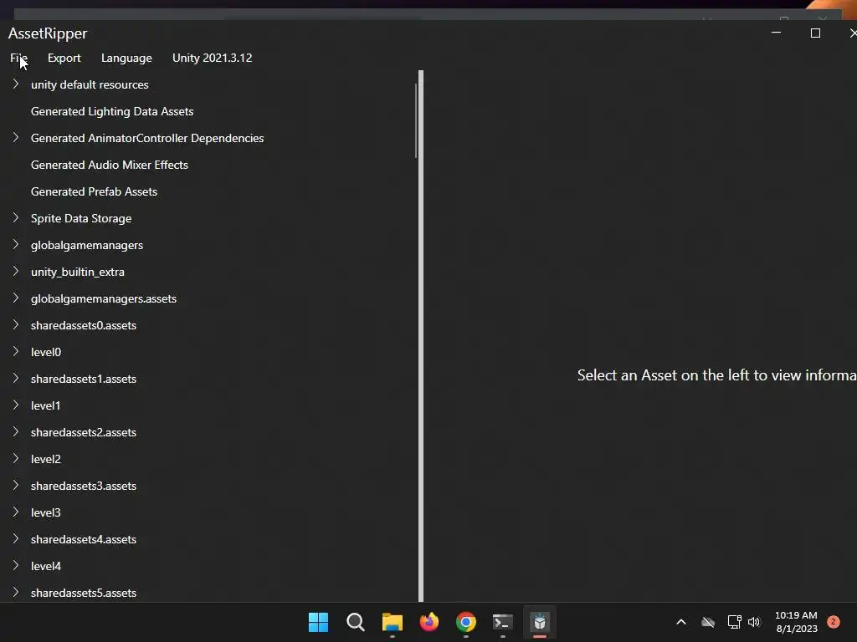Expand the sharedassets1.assets node
857x642 pixels.
click(x=16, y=379)
